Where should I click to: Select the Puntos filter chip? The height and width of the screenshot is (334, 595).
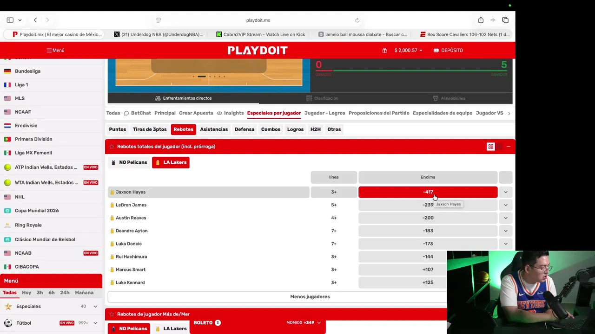click(x=118, y=129)
